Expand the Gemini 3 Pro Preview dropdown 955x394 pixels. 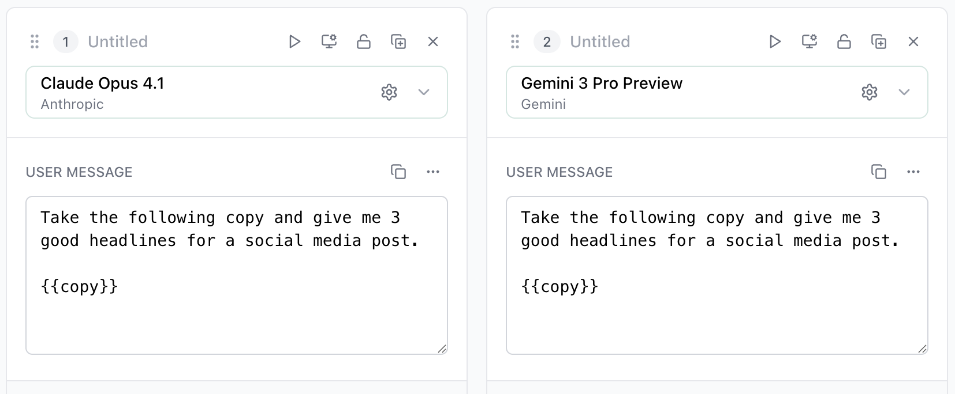904,92
